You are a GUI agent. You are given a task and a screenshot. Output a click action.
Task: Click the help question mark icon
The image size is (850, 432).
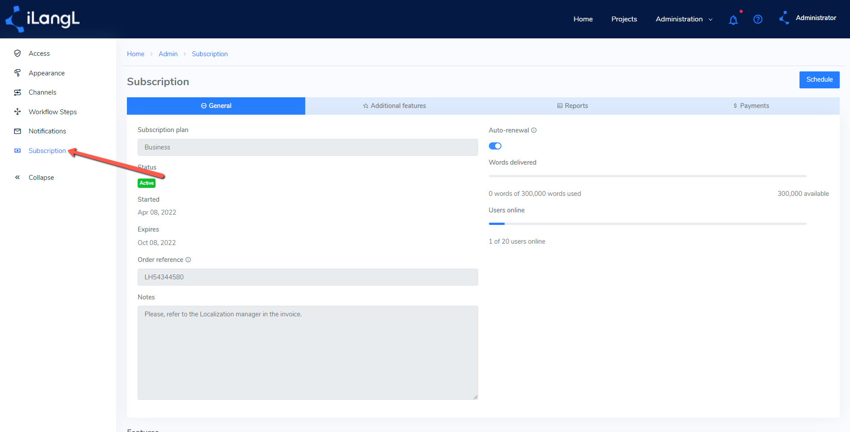(757, 19)
